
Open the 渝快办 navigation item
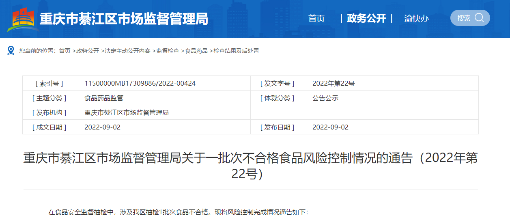(x=416, y=18)
